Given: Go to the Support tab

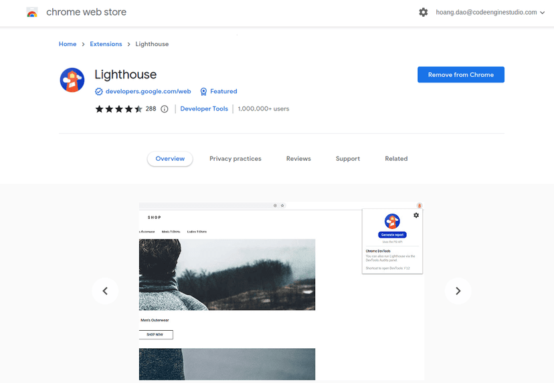Looking at the screenshot, I should [348, 159].
